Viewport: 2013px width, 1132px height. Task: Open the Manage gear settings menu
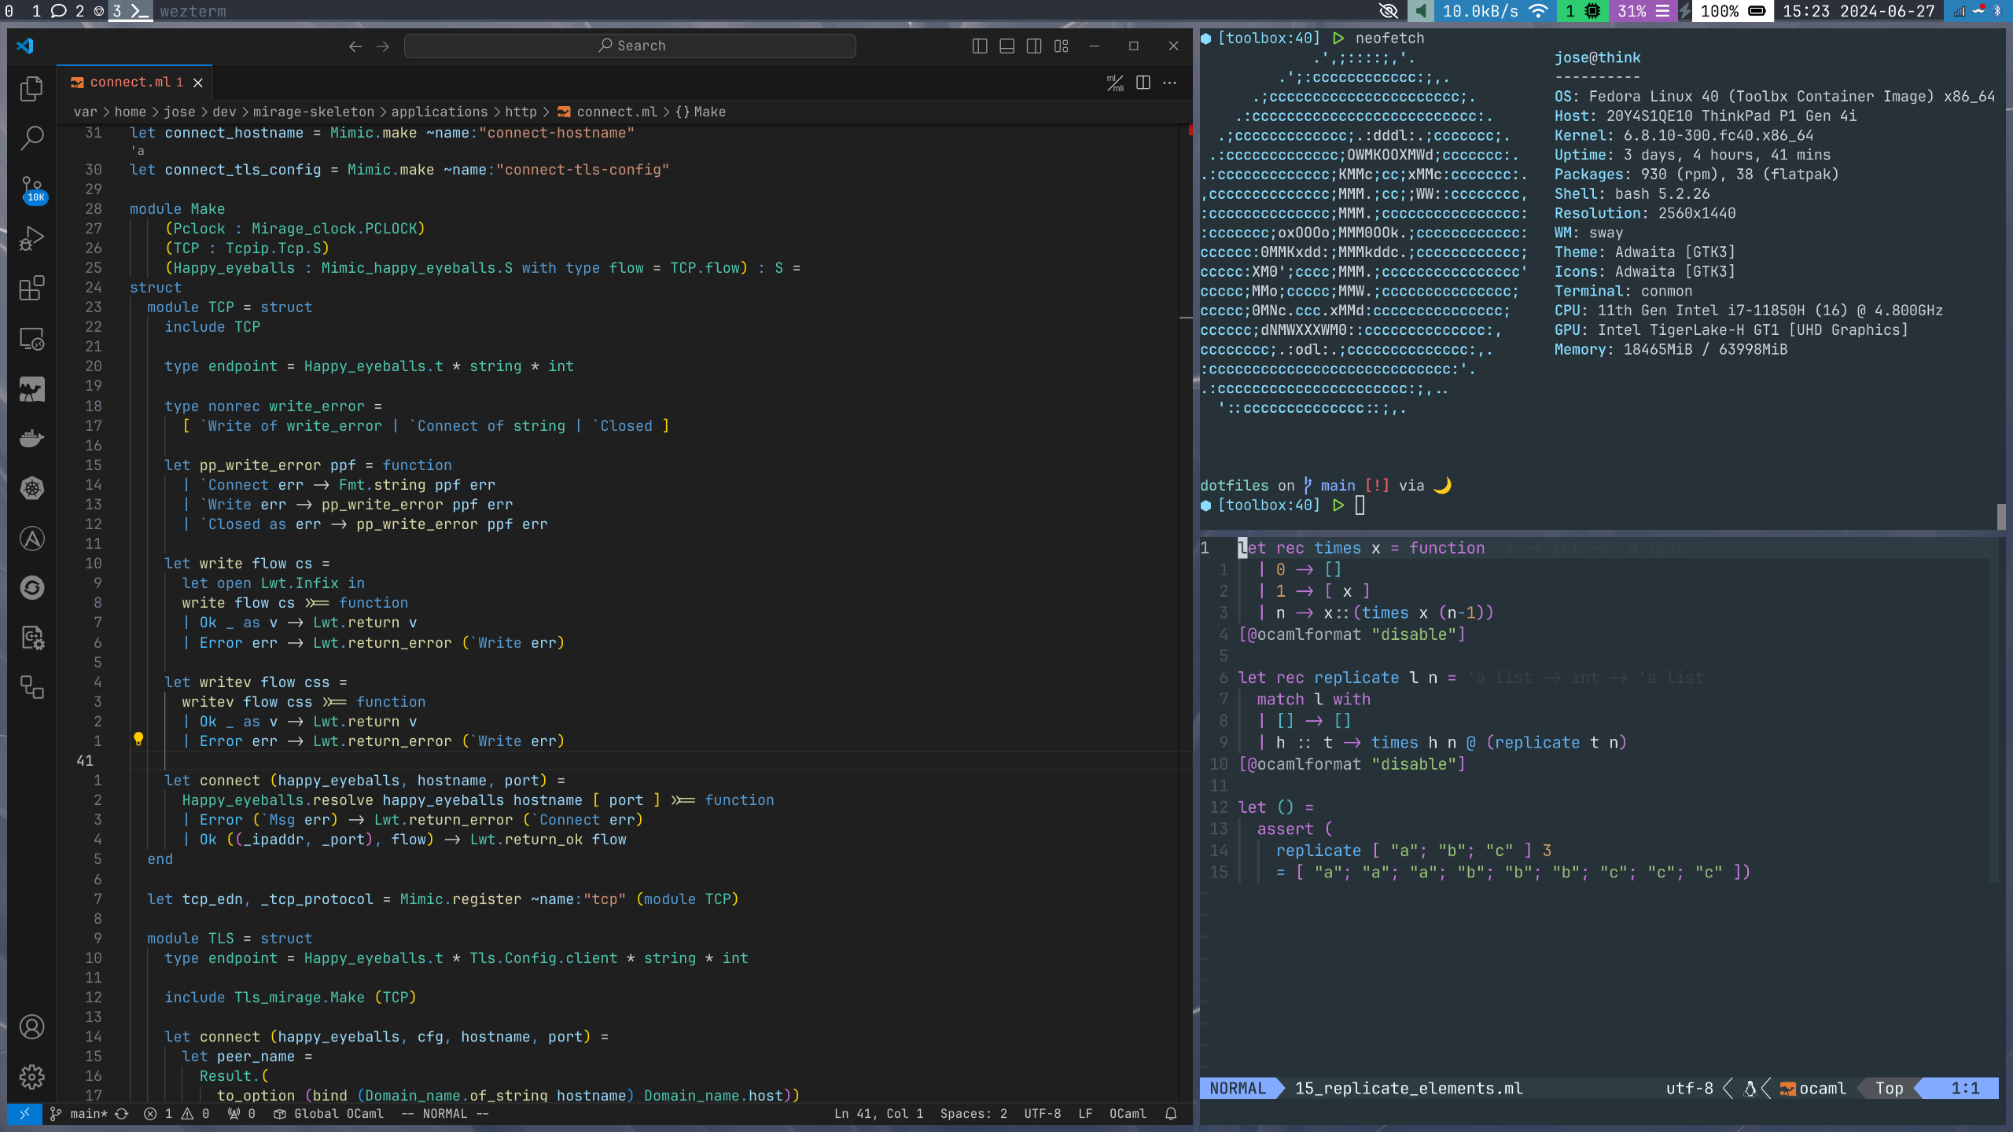(31, 1076)
